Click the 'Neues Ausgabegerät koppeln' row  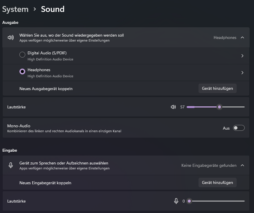[x=46, y=89]
